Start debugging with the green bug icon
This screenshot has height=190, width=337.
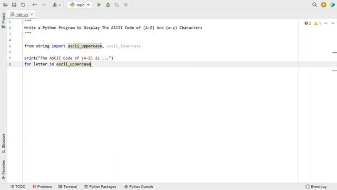coord(108,5)
